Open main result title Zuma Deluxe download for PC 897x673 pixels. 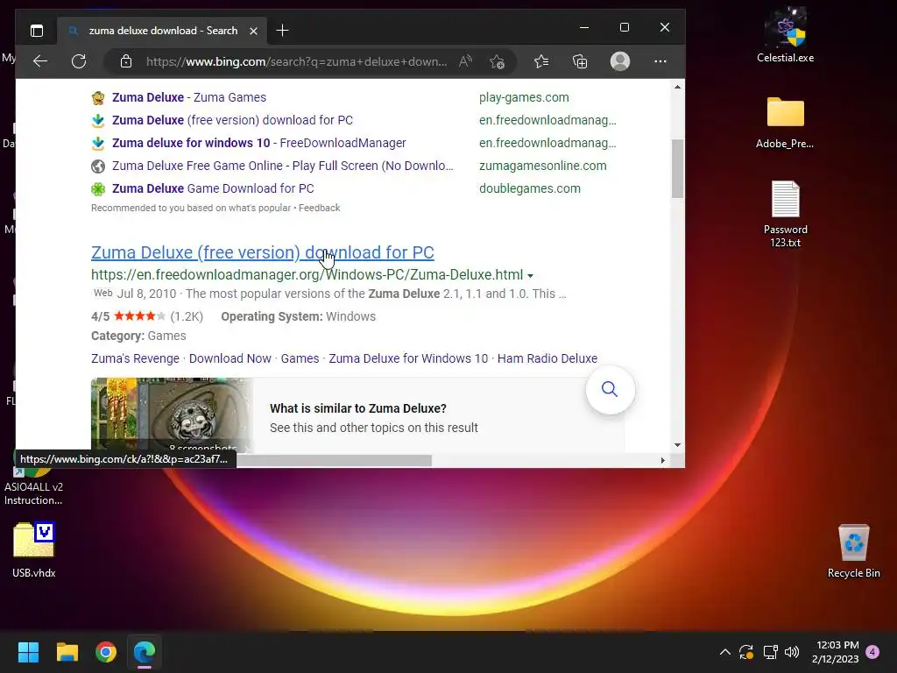[263, 252]
